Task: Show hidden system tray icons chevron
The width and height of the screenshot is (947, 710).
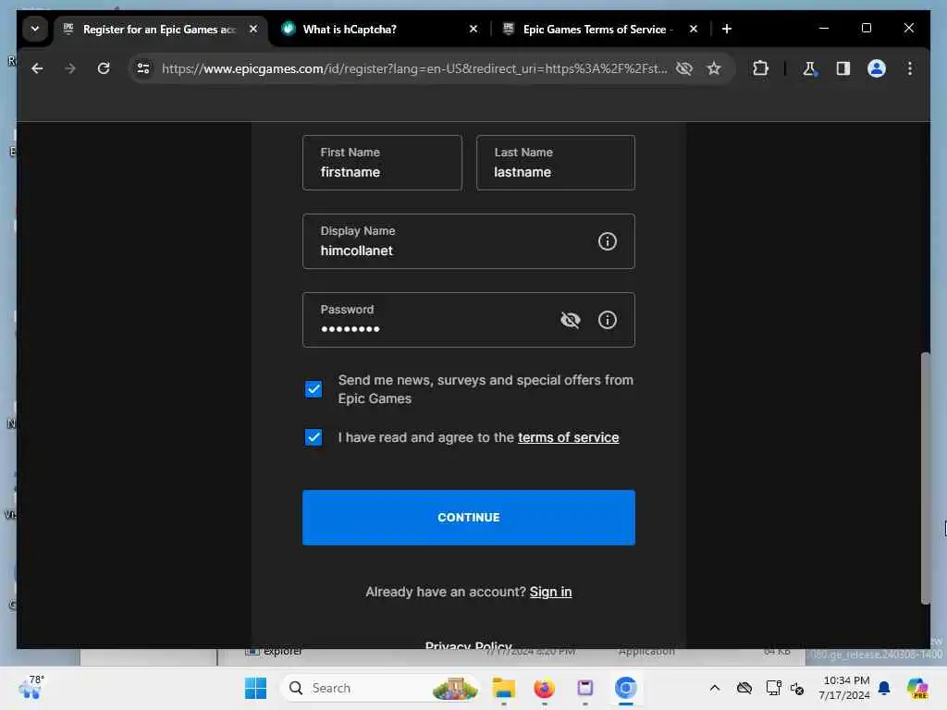Action: point(715,688)
